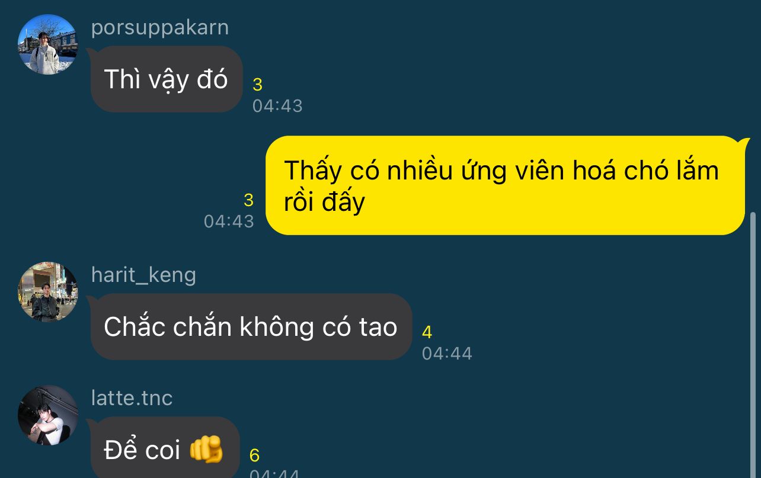This screenshot has height=478, width=761.
Task: Select the yellow message about ứng viên hoá chó
Action: click(x=504, y=185)
